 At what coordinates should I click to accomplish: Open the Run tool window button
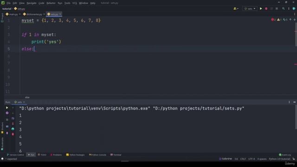(x=31, y=154)
